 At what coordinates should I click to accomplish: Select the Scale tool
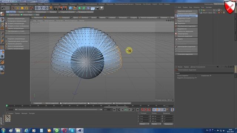coord(22,8)
